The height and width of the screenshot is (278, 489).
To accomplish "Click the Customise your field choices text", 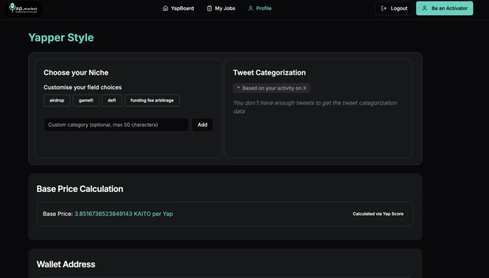I will pyautogui.click(x=83, y=87).
